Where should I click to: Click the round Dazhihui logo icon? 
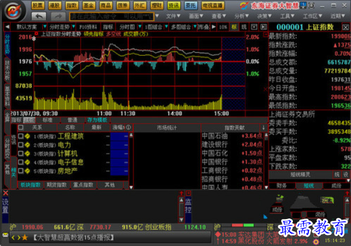pos(14,11)
